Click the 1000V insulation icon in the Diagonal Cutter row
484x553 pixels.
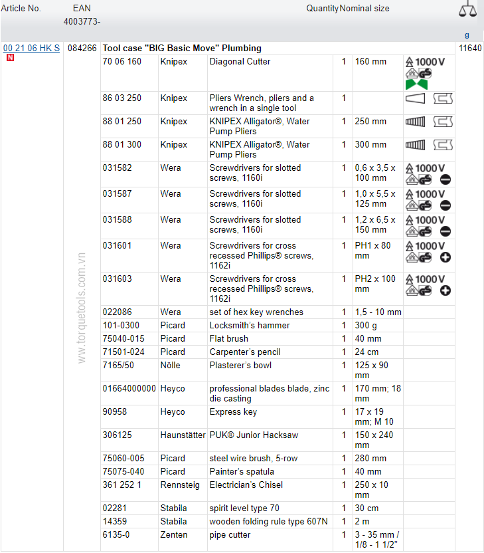[425, 62]
